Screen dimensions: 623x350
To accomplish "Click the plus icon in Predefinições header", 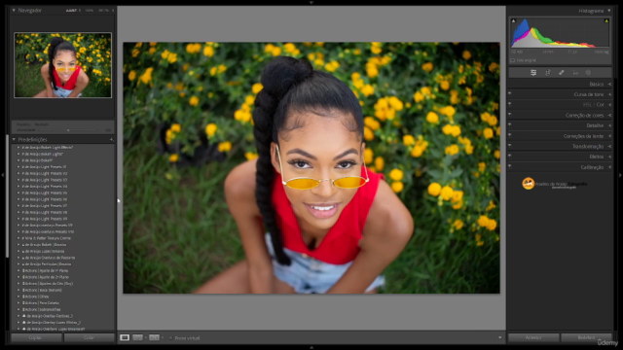I will pyautogui.click(x=111, y=140).
